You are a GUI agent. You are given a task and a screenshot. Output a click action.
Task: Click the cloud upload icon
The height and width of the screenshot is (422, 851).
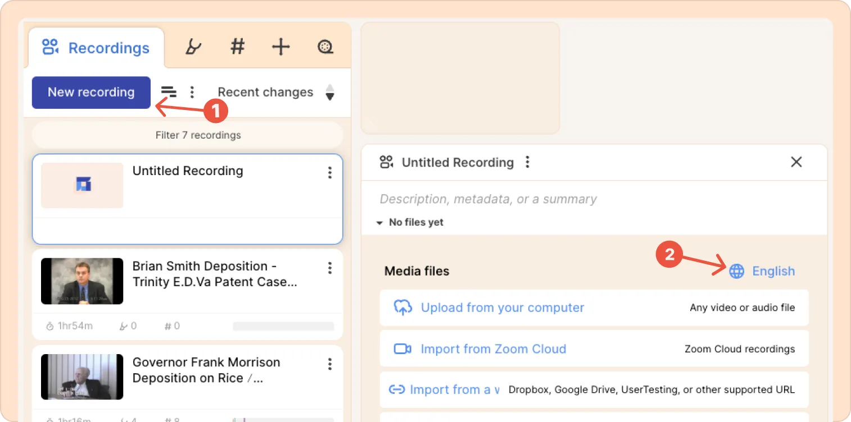(402, 308)
